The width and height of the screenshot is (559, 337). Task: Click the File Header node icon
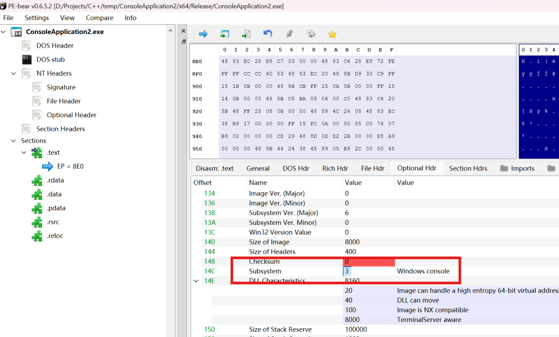tap(37, 101)
